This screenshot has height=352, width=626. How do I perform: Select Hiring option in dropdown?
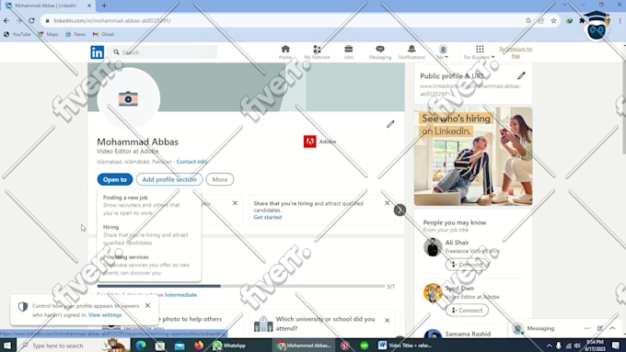[x=149, y=234]
